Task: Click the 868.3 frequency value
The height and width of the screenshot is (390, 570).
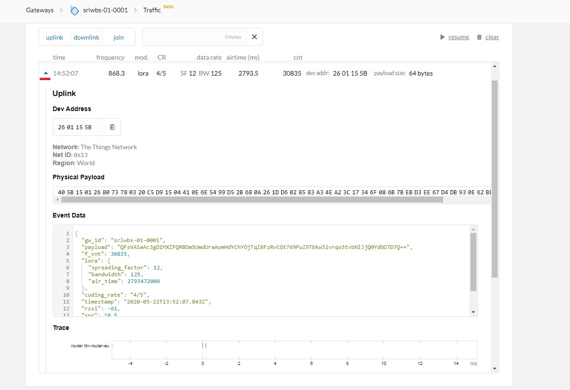Action: tap(116, 73)
